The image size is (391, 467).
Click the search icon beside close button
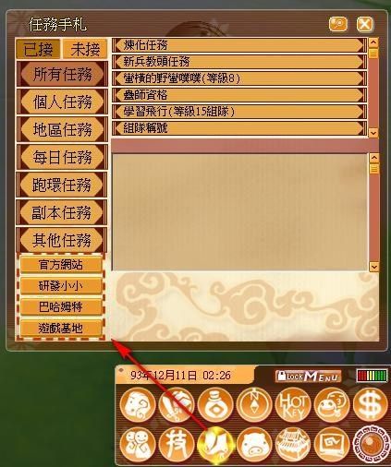(x=338, y=24)
